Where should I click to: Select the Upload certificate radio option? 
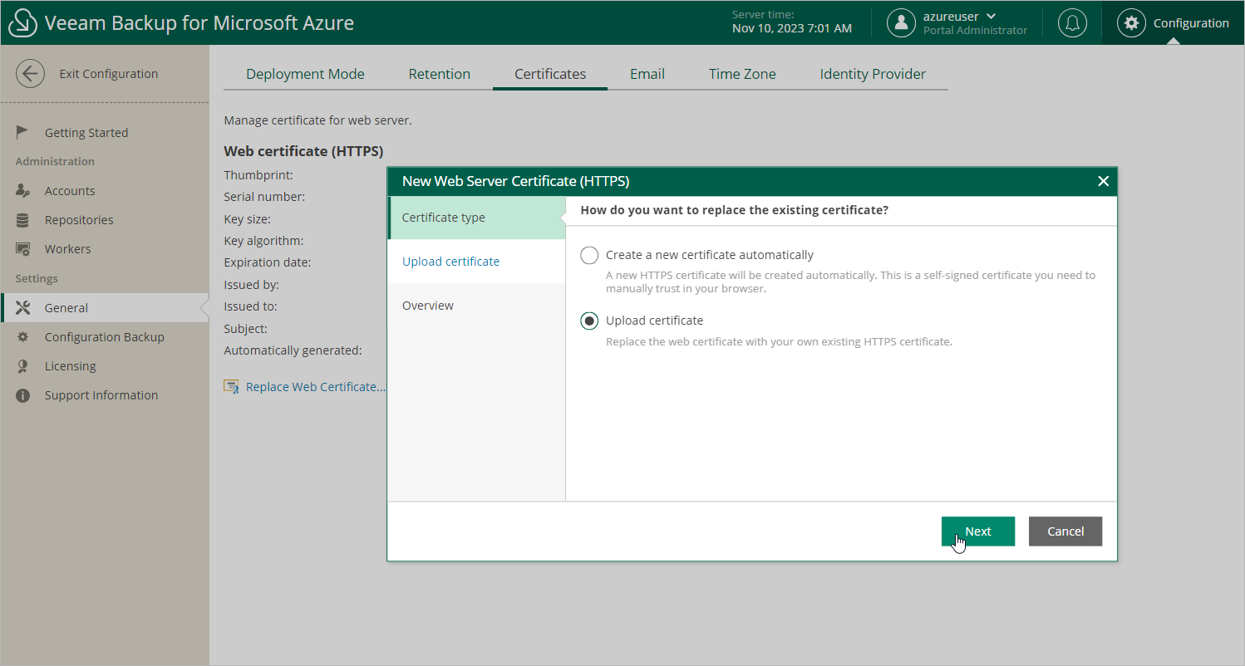(589, 321)
